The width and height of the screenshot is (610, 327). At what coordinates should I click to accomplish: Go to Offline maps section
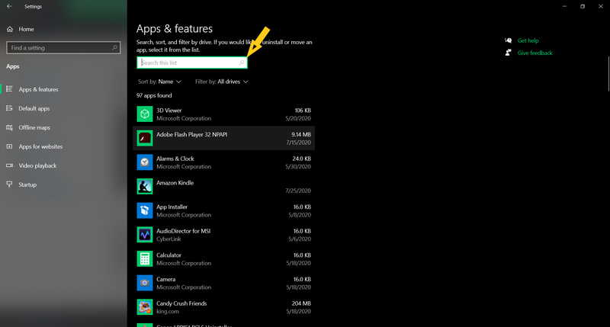(x=34, y=127)
